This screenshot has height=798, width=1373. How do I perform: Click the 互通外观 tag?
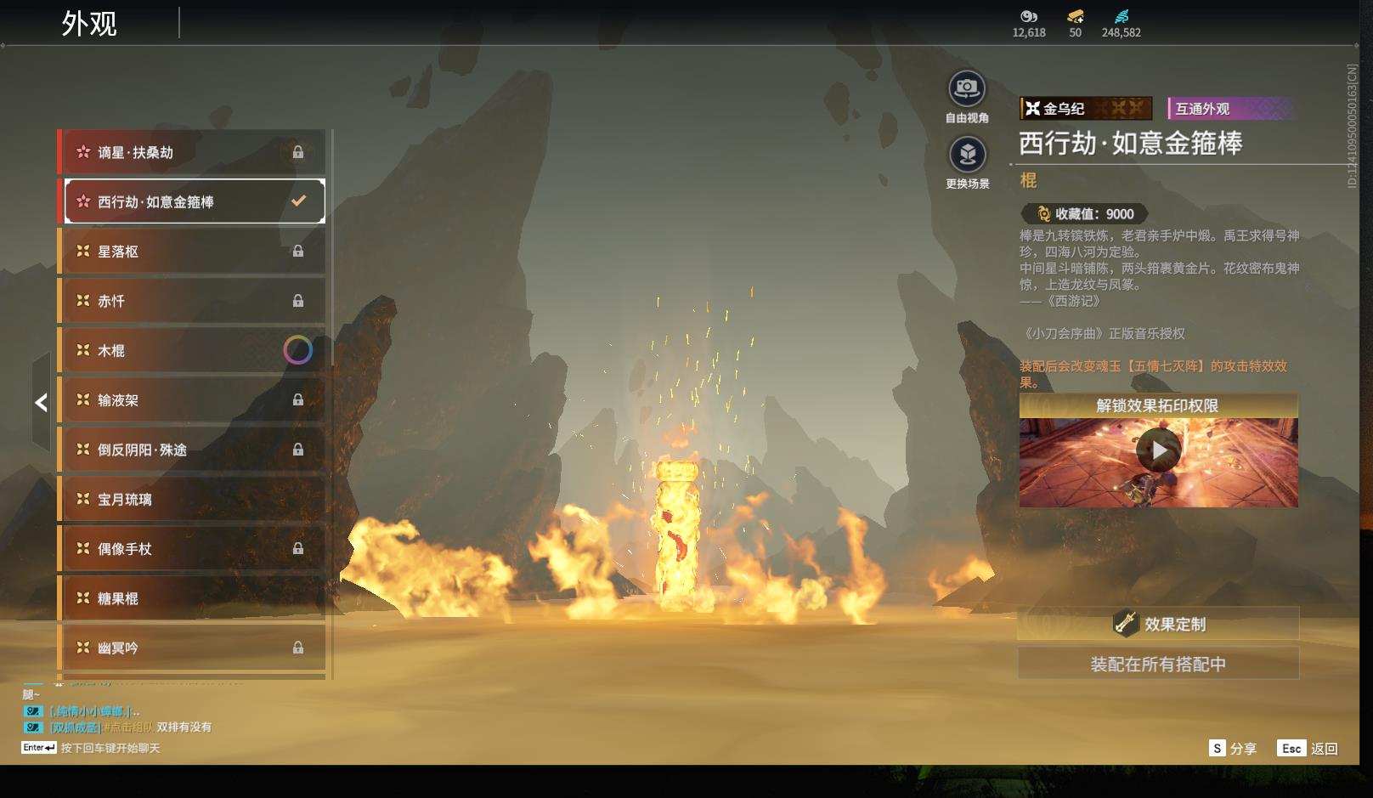pyautogui.click(x=1230, y=109)
